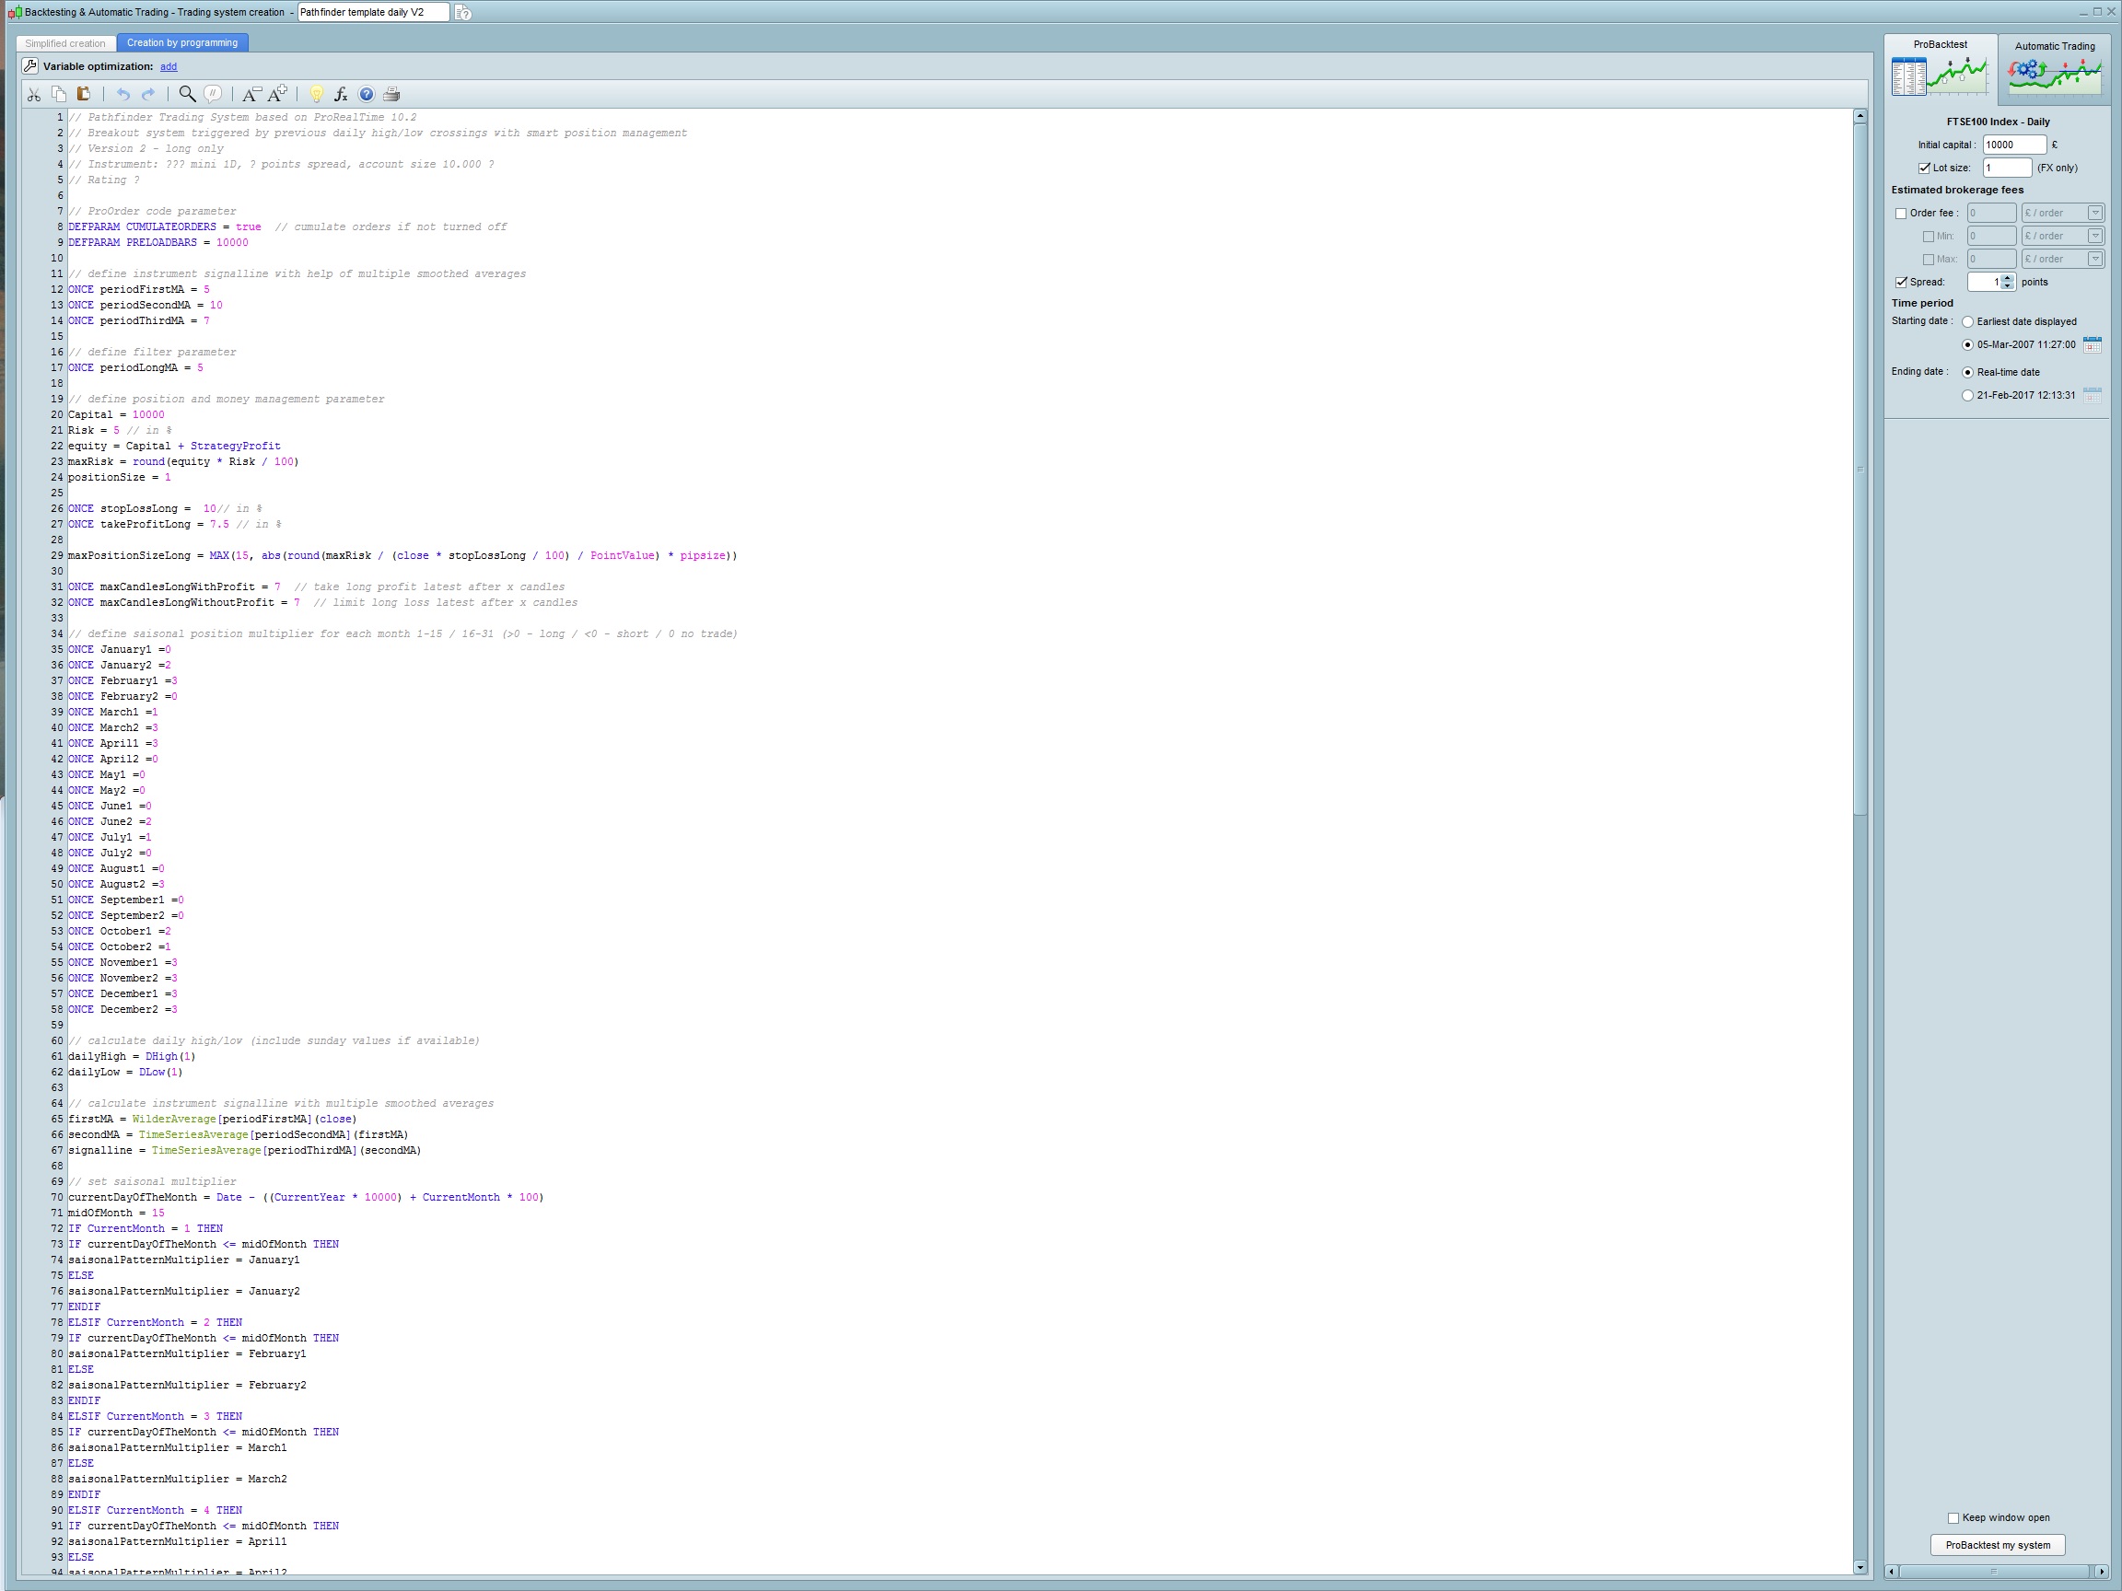2122x1591 pixels.
Task: Increase spread points with up stepper
Action: [2008, 278]
